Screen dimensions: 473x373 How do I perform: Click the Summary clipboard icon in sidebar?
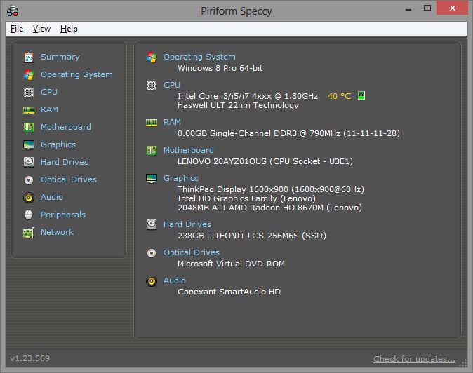[x=29, y=57]
